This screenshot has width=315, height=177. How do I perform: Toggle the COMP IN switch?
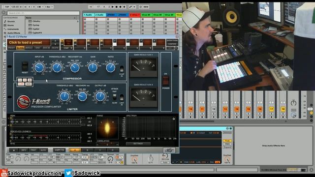(x=122, y=69)
